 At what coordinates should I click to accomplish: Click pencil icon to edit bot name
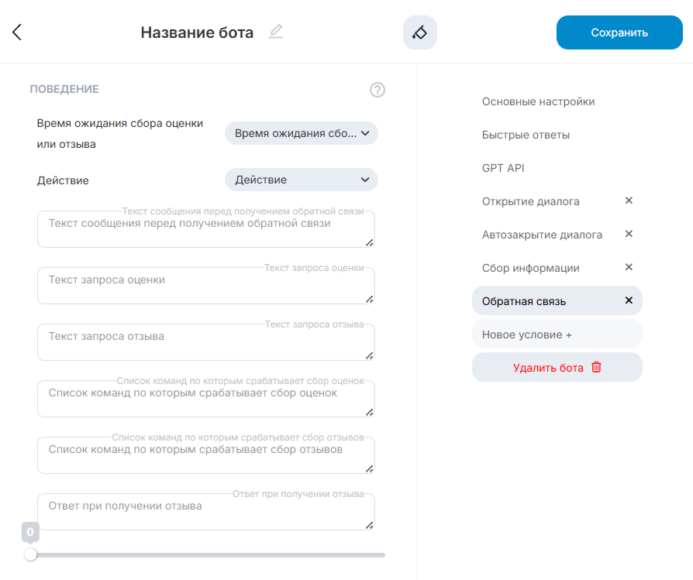pyautogui.click(x=276, y=32)
